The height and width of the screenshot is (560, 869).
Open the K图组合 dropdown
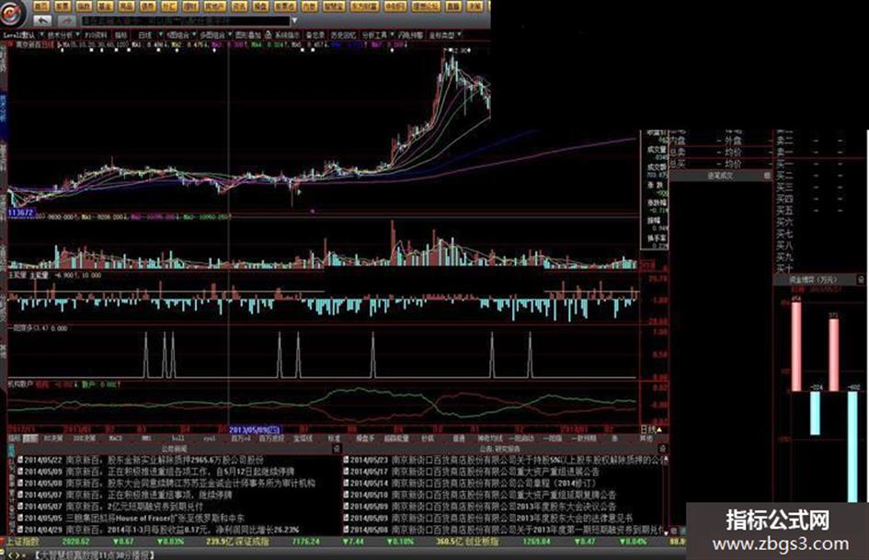point(182,34)
